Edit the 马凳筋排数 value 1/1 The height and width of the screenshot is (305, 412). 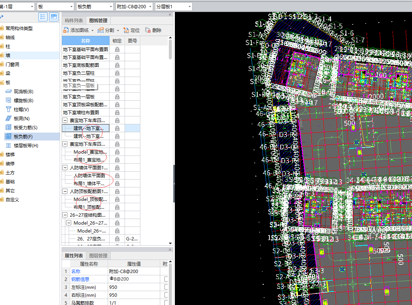[x=134, y=303]
